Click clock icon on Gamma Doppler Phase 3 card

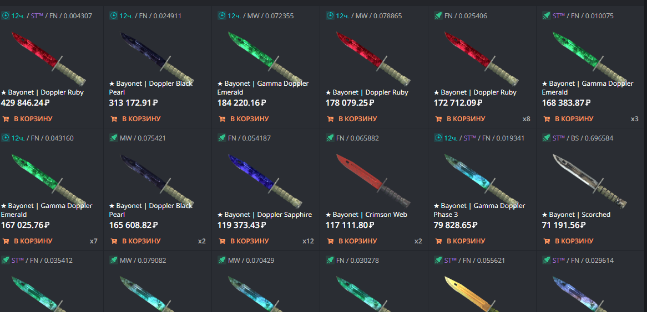pyautogui.click(x=438, y=138)
